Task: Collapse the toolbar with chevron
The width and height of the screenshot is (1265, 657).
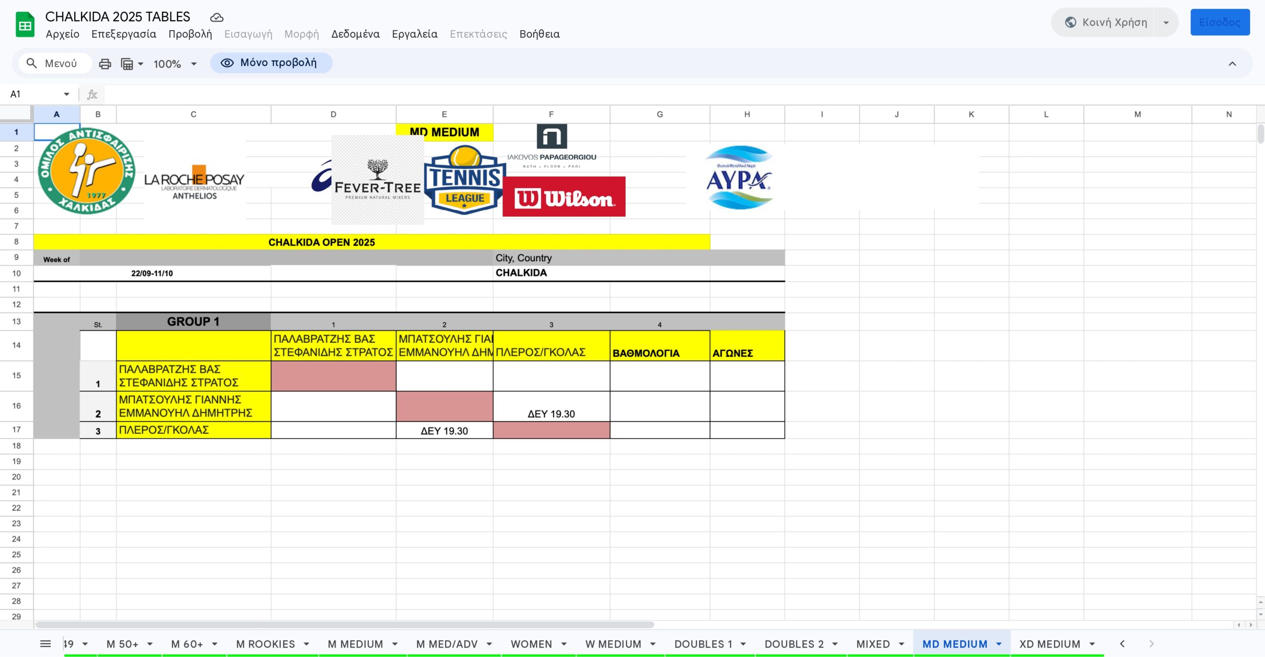Action: [1232, 64]
